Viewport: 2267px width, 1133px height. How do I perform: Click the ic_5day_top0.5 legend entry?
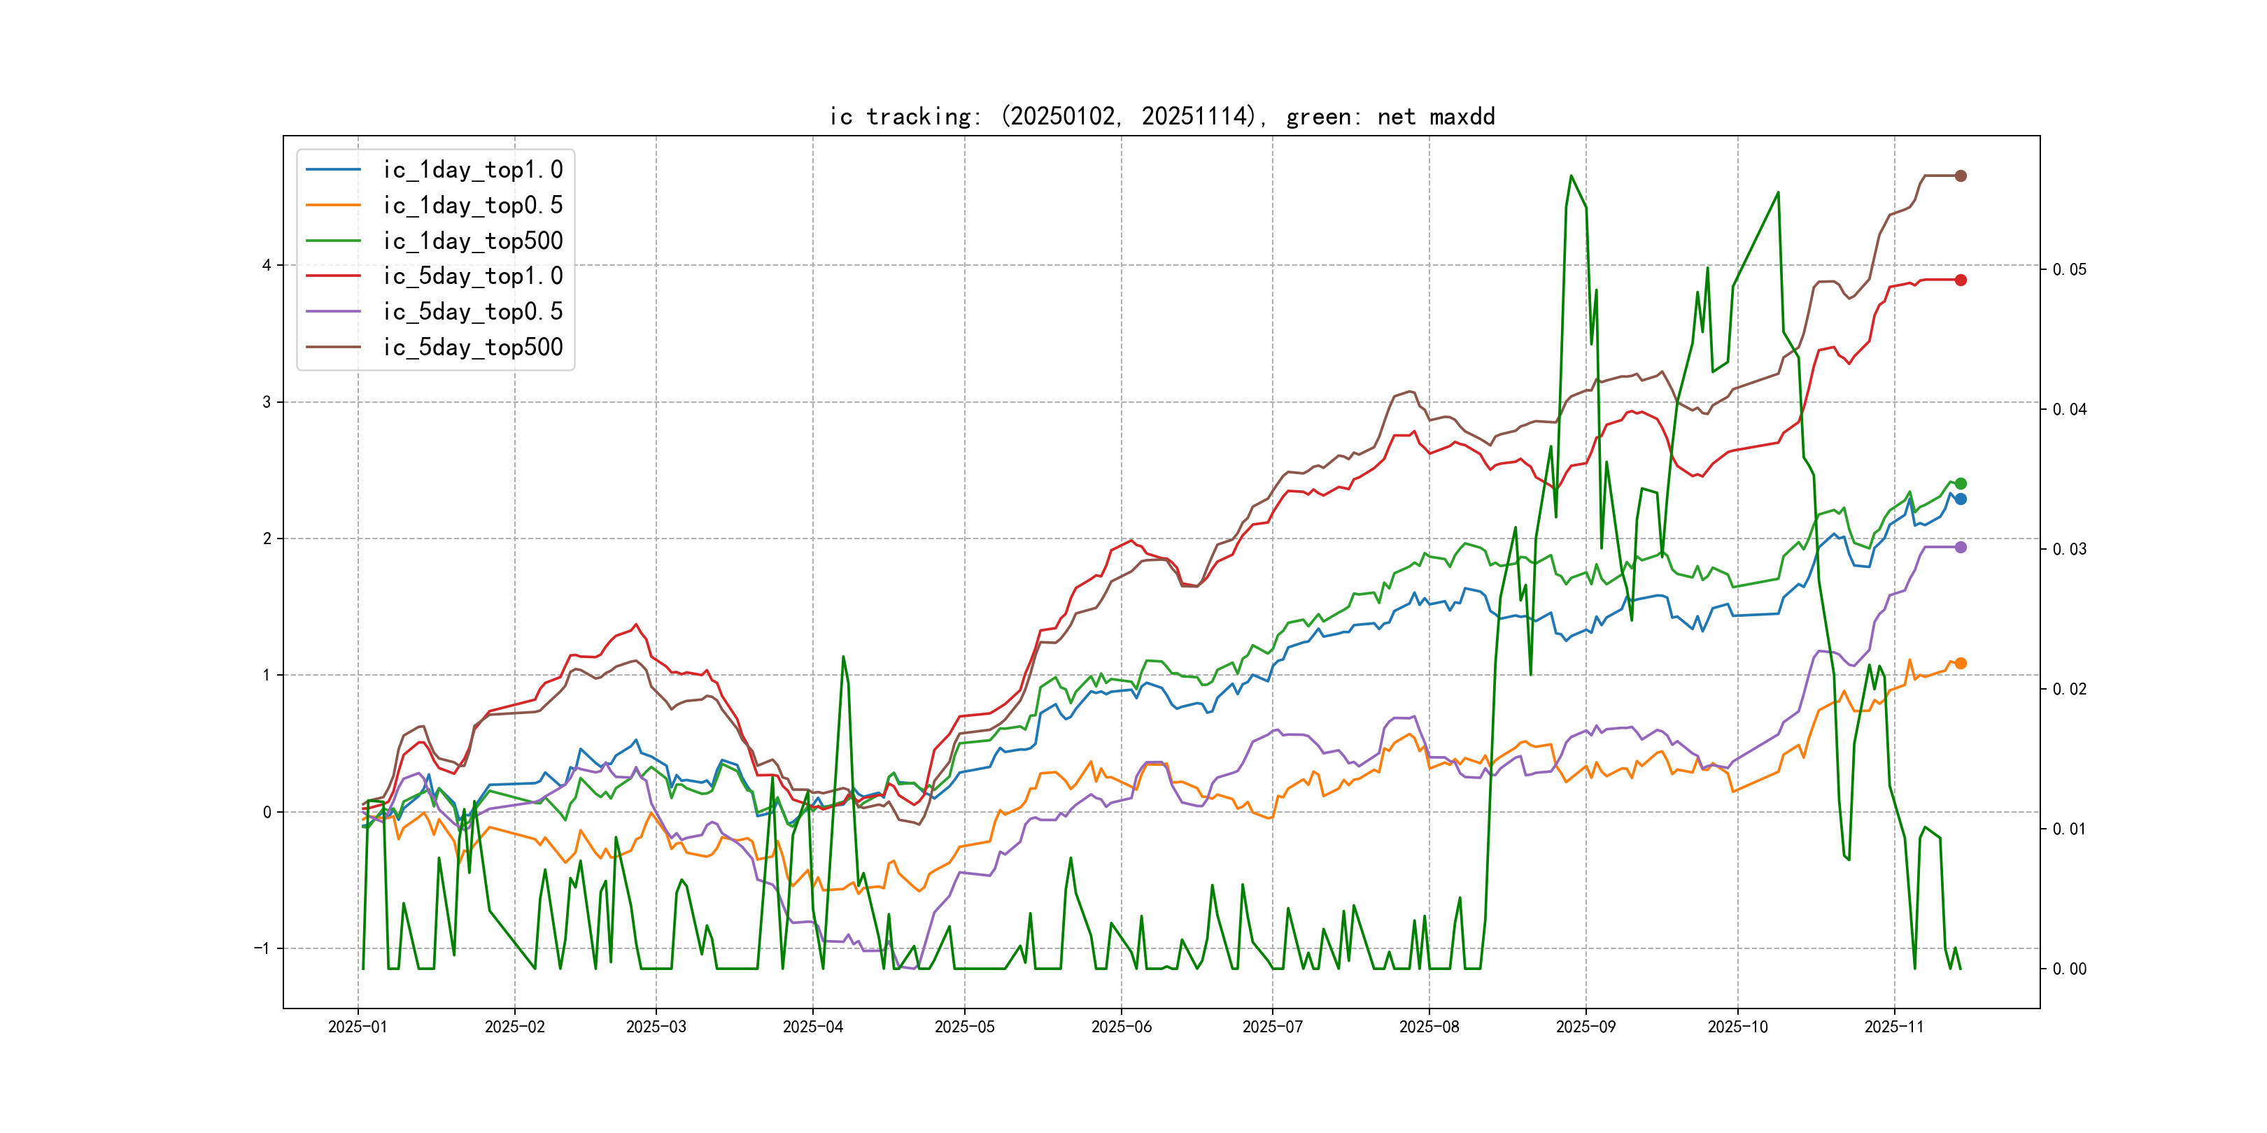472,311
